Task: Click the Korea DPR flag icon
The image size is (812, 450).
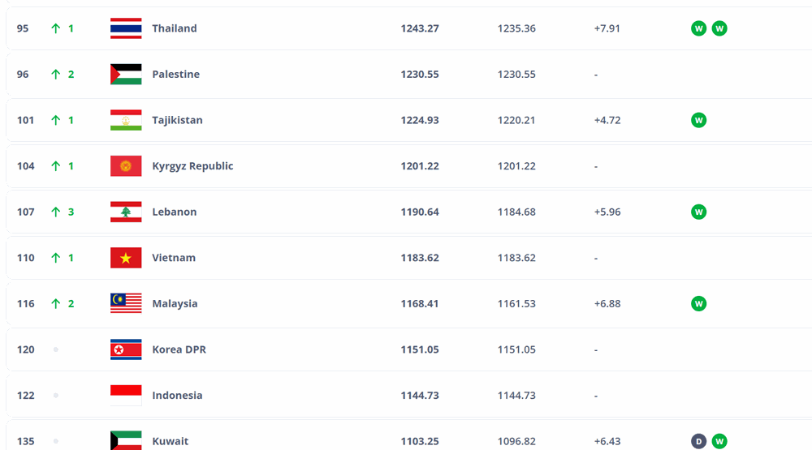Action: tap(126, 349)
